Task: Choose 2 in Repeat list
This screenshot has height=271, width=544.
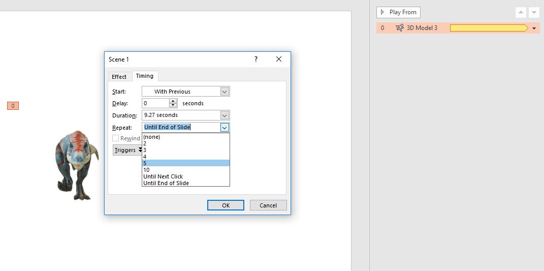Action: coord(185,143)
